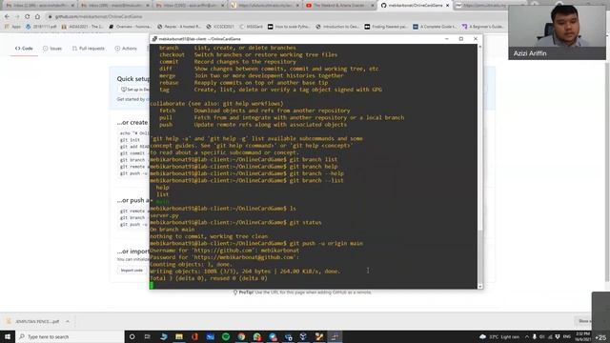Click the Import code button on GitHub

pos(132,271)
